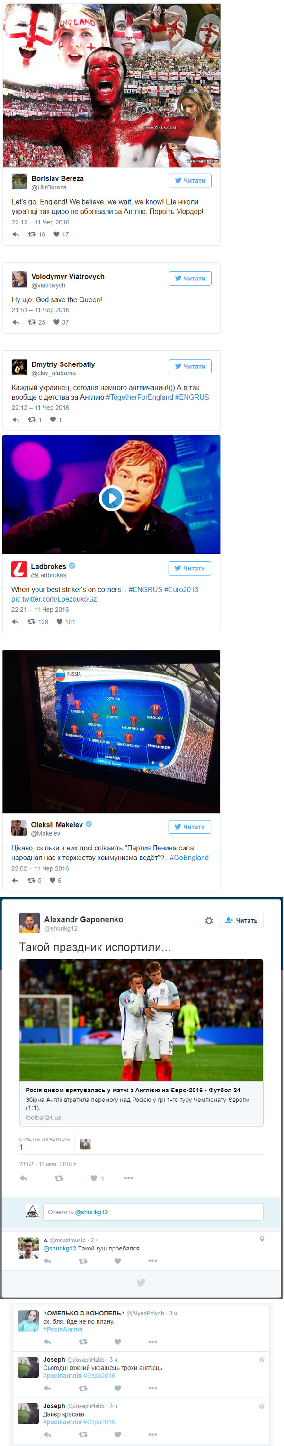Open the Russia lineup photo
This screenshot has width=284, height=1446.
click(x=112, y=732)
